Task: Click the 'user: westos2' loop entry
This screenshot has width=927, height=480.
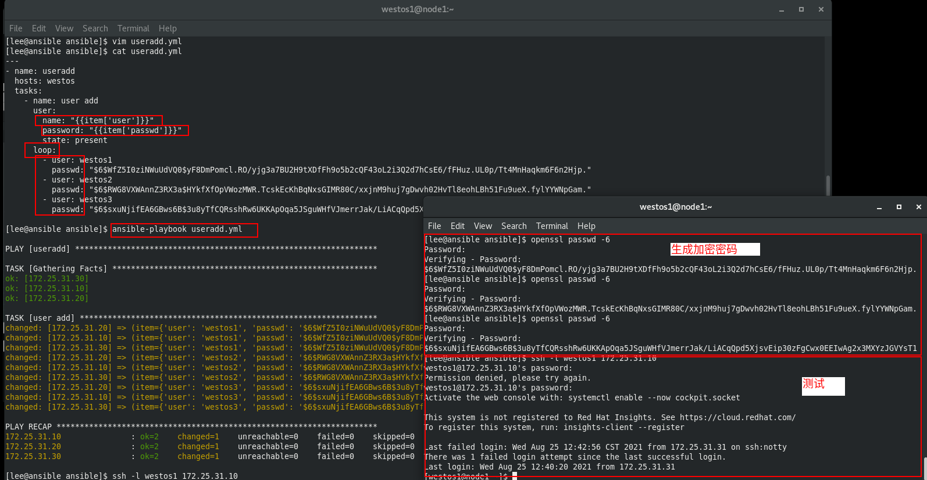Action: tap(77, 180)
